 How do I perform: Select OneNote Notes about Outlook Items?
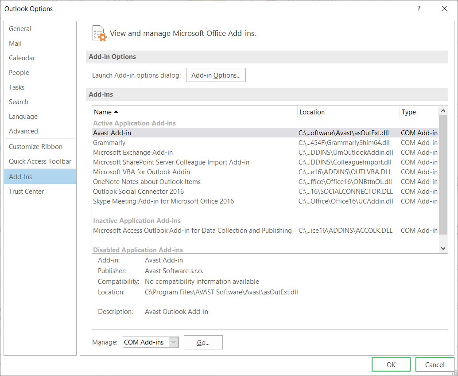tap(265, 181)
